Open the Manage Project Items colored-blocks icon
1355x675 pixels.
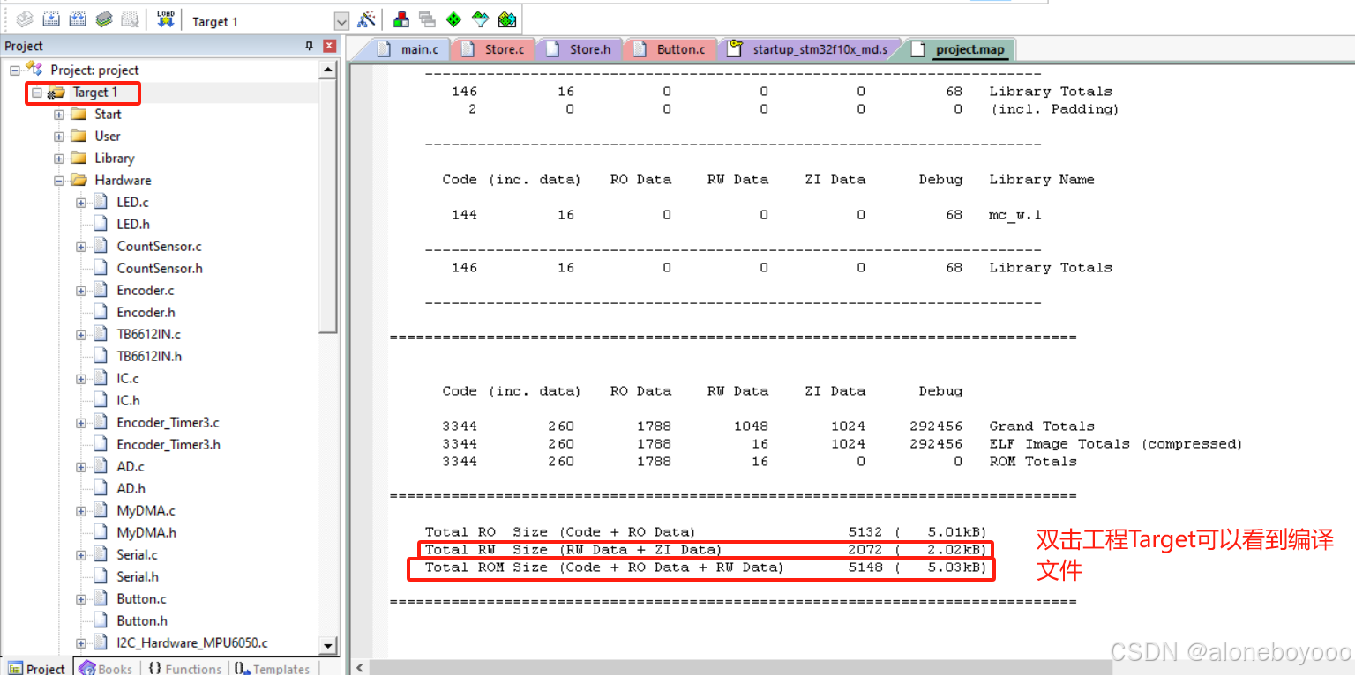click(401, 19)
